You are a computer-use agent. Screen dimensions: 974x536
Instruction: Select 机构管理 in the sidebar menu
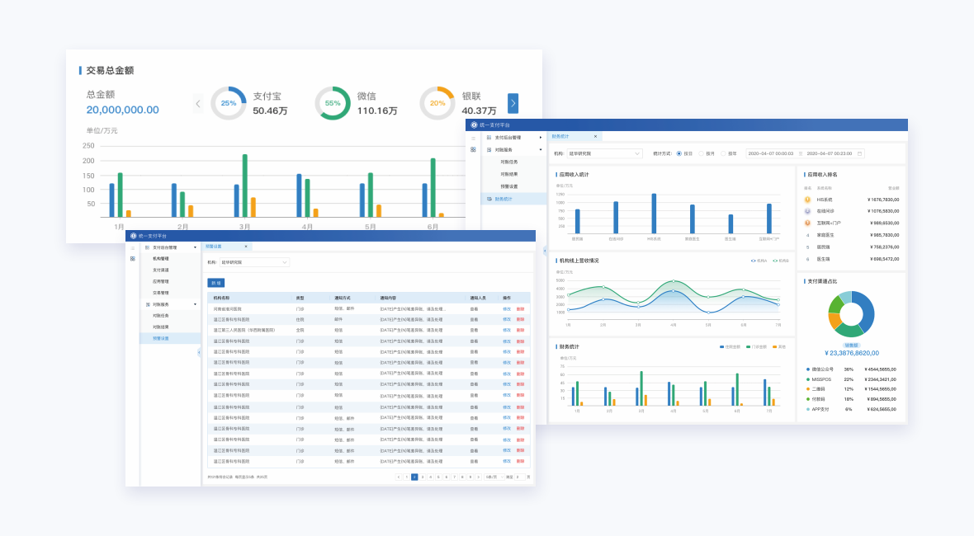pos(161,259)
